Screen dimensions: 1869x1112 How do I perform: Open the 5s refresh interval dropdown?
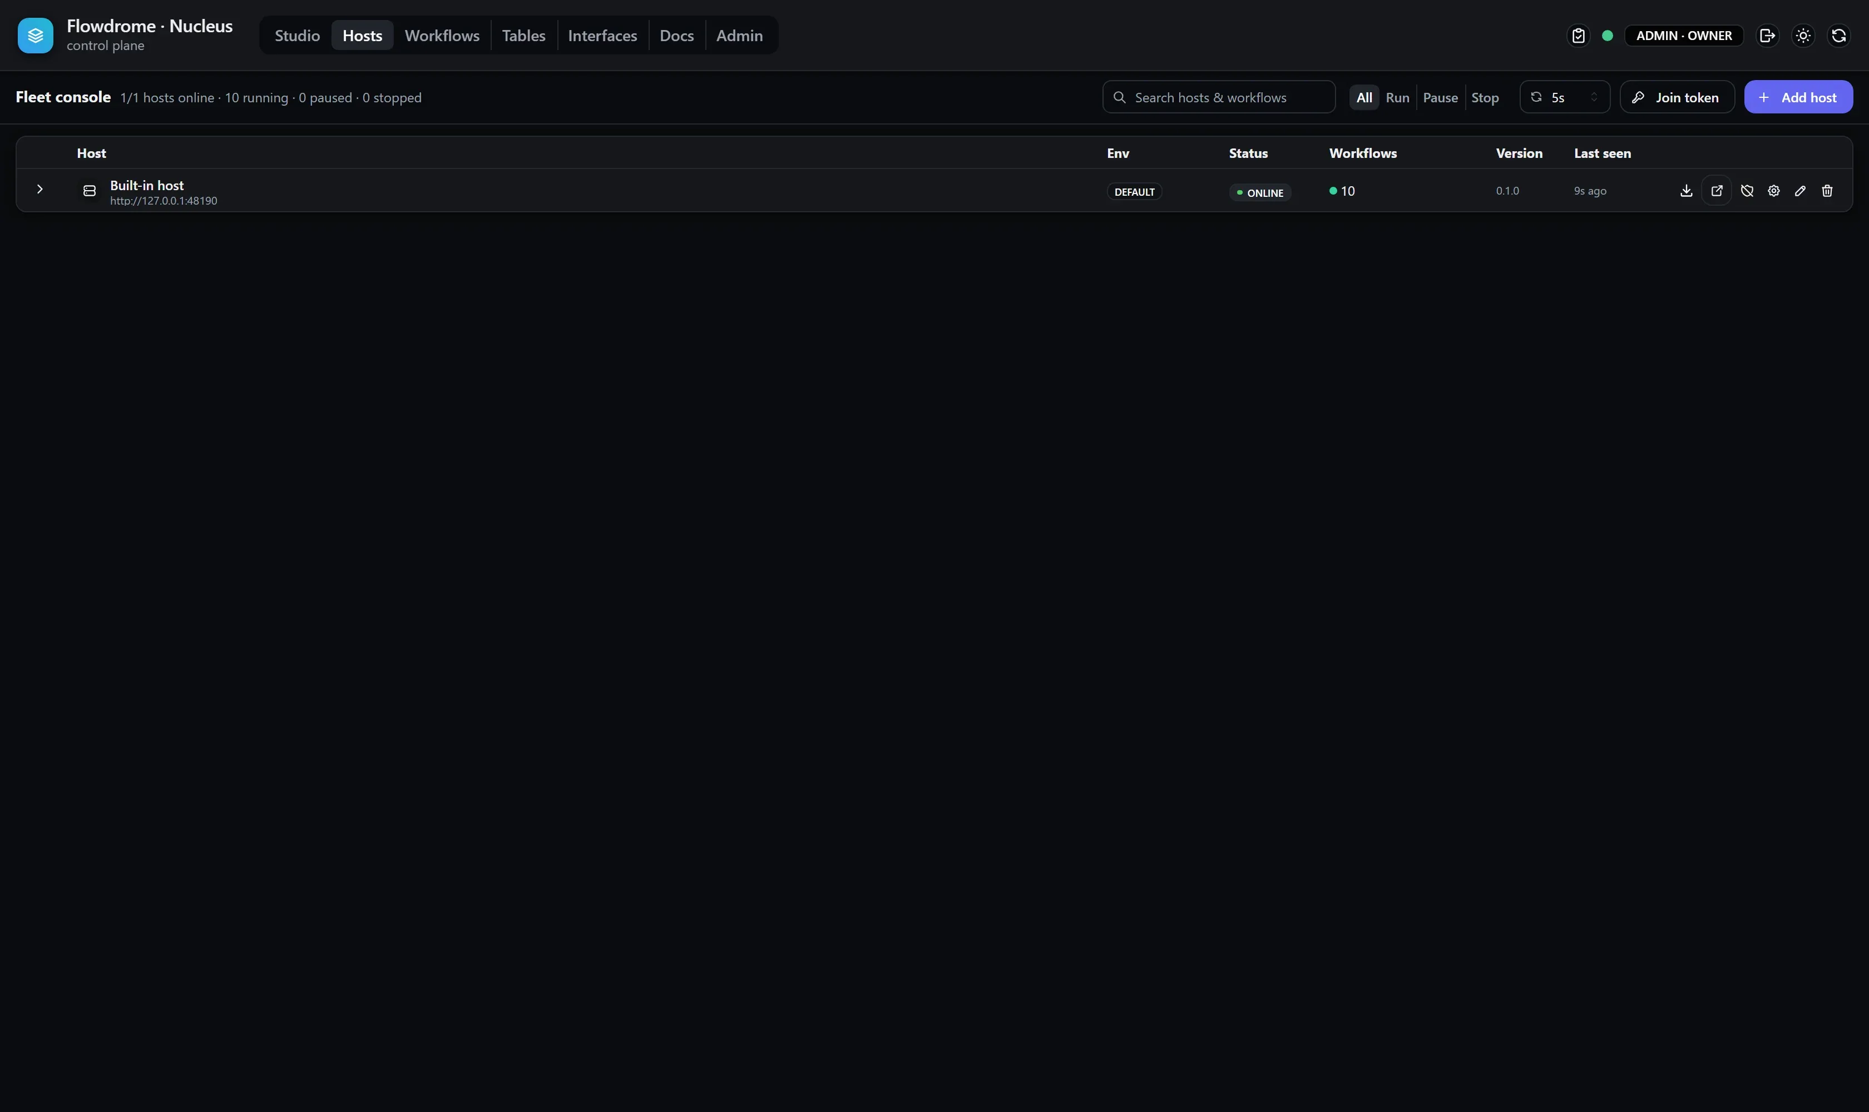[1565, 97]
